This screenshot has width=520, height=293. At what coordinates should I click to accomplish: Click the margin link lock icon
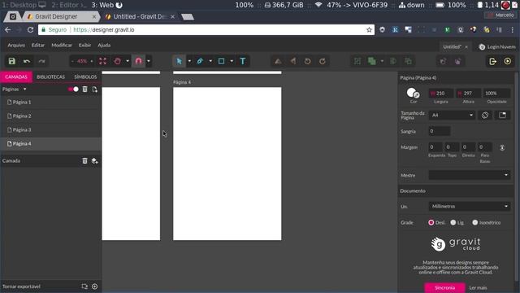click(x=502, y=147)
